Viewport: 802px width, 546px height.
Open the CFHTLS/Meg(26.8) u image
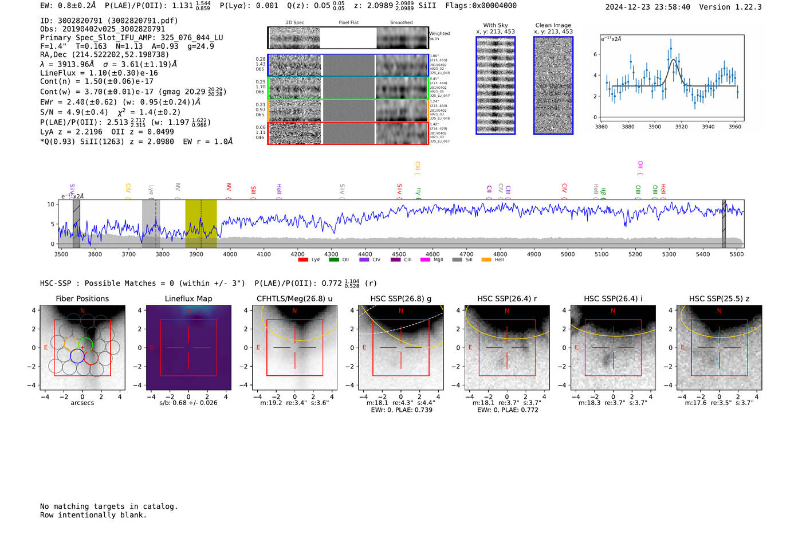[x=294, y=348]
